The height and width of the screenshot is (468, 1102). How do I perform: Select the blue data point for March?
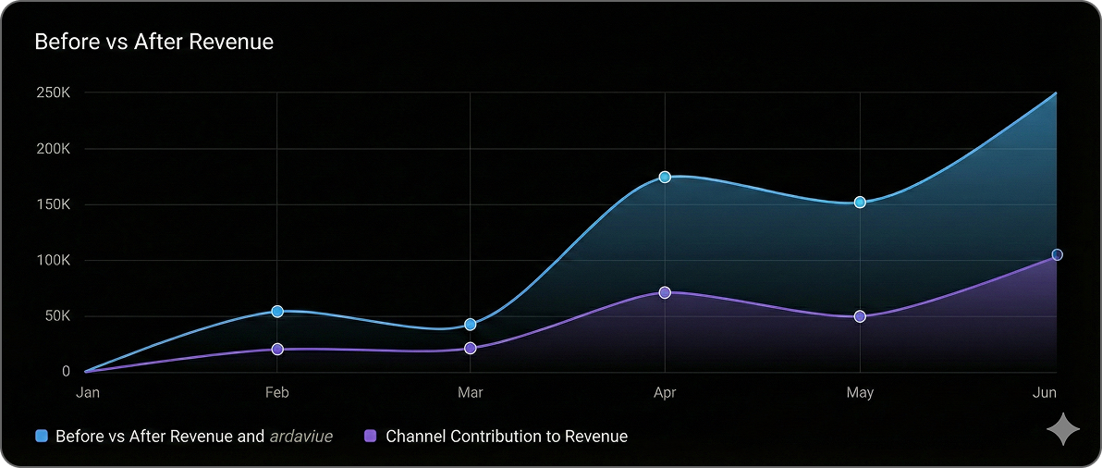(x=471, y=325)
